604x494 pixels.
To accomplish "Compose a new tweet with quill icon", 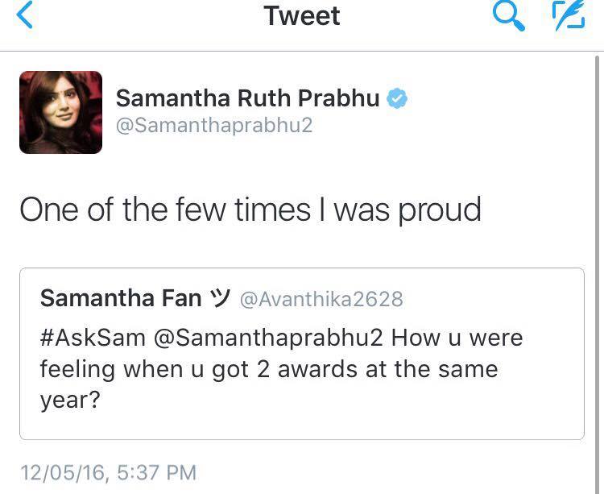I will click(x=567, y=16).
